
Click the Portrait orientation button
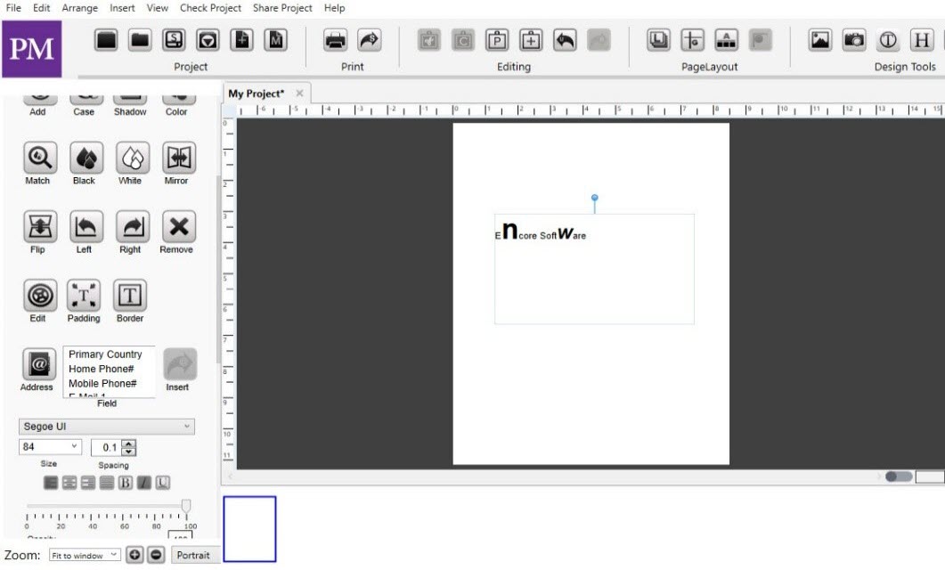coord(193,555)
